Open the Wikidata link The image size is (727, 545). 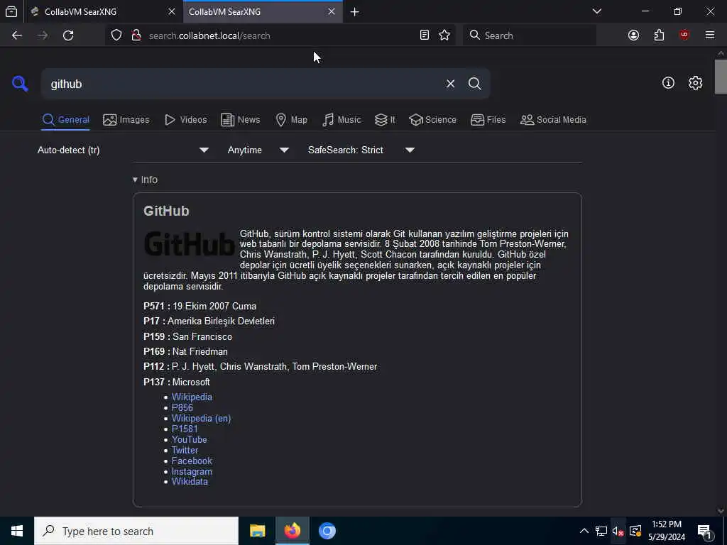[190, 482]
